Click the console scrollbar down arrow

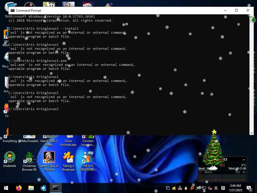[251, 133]
